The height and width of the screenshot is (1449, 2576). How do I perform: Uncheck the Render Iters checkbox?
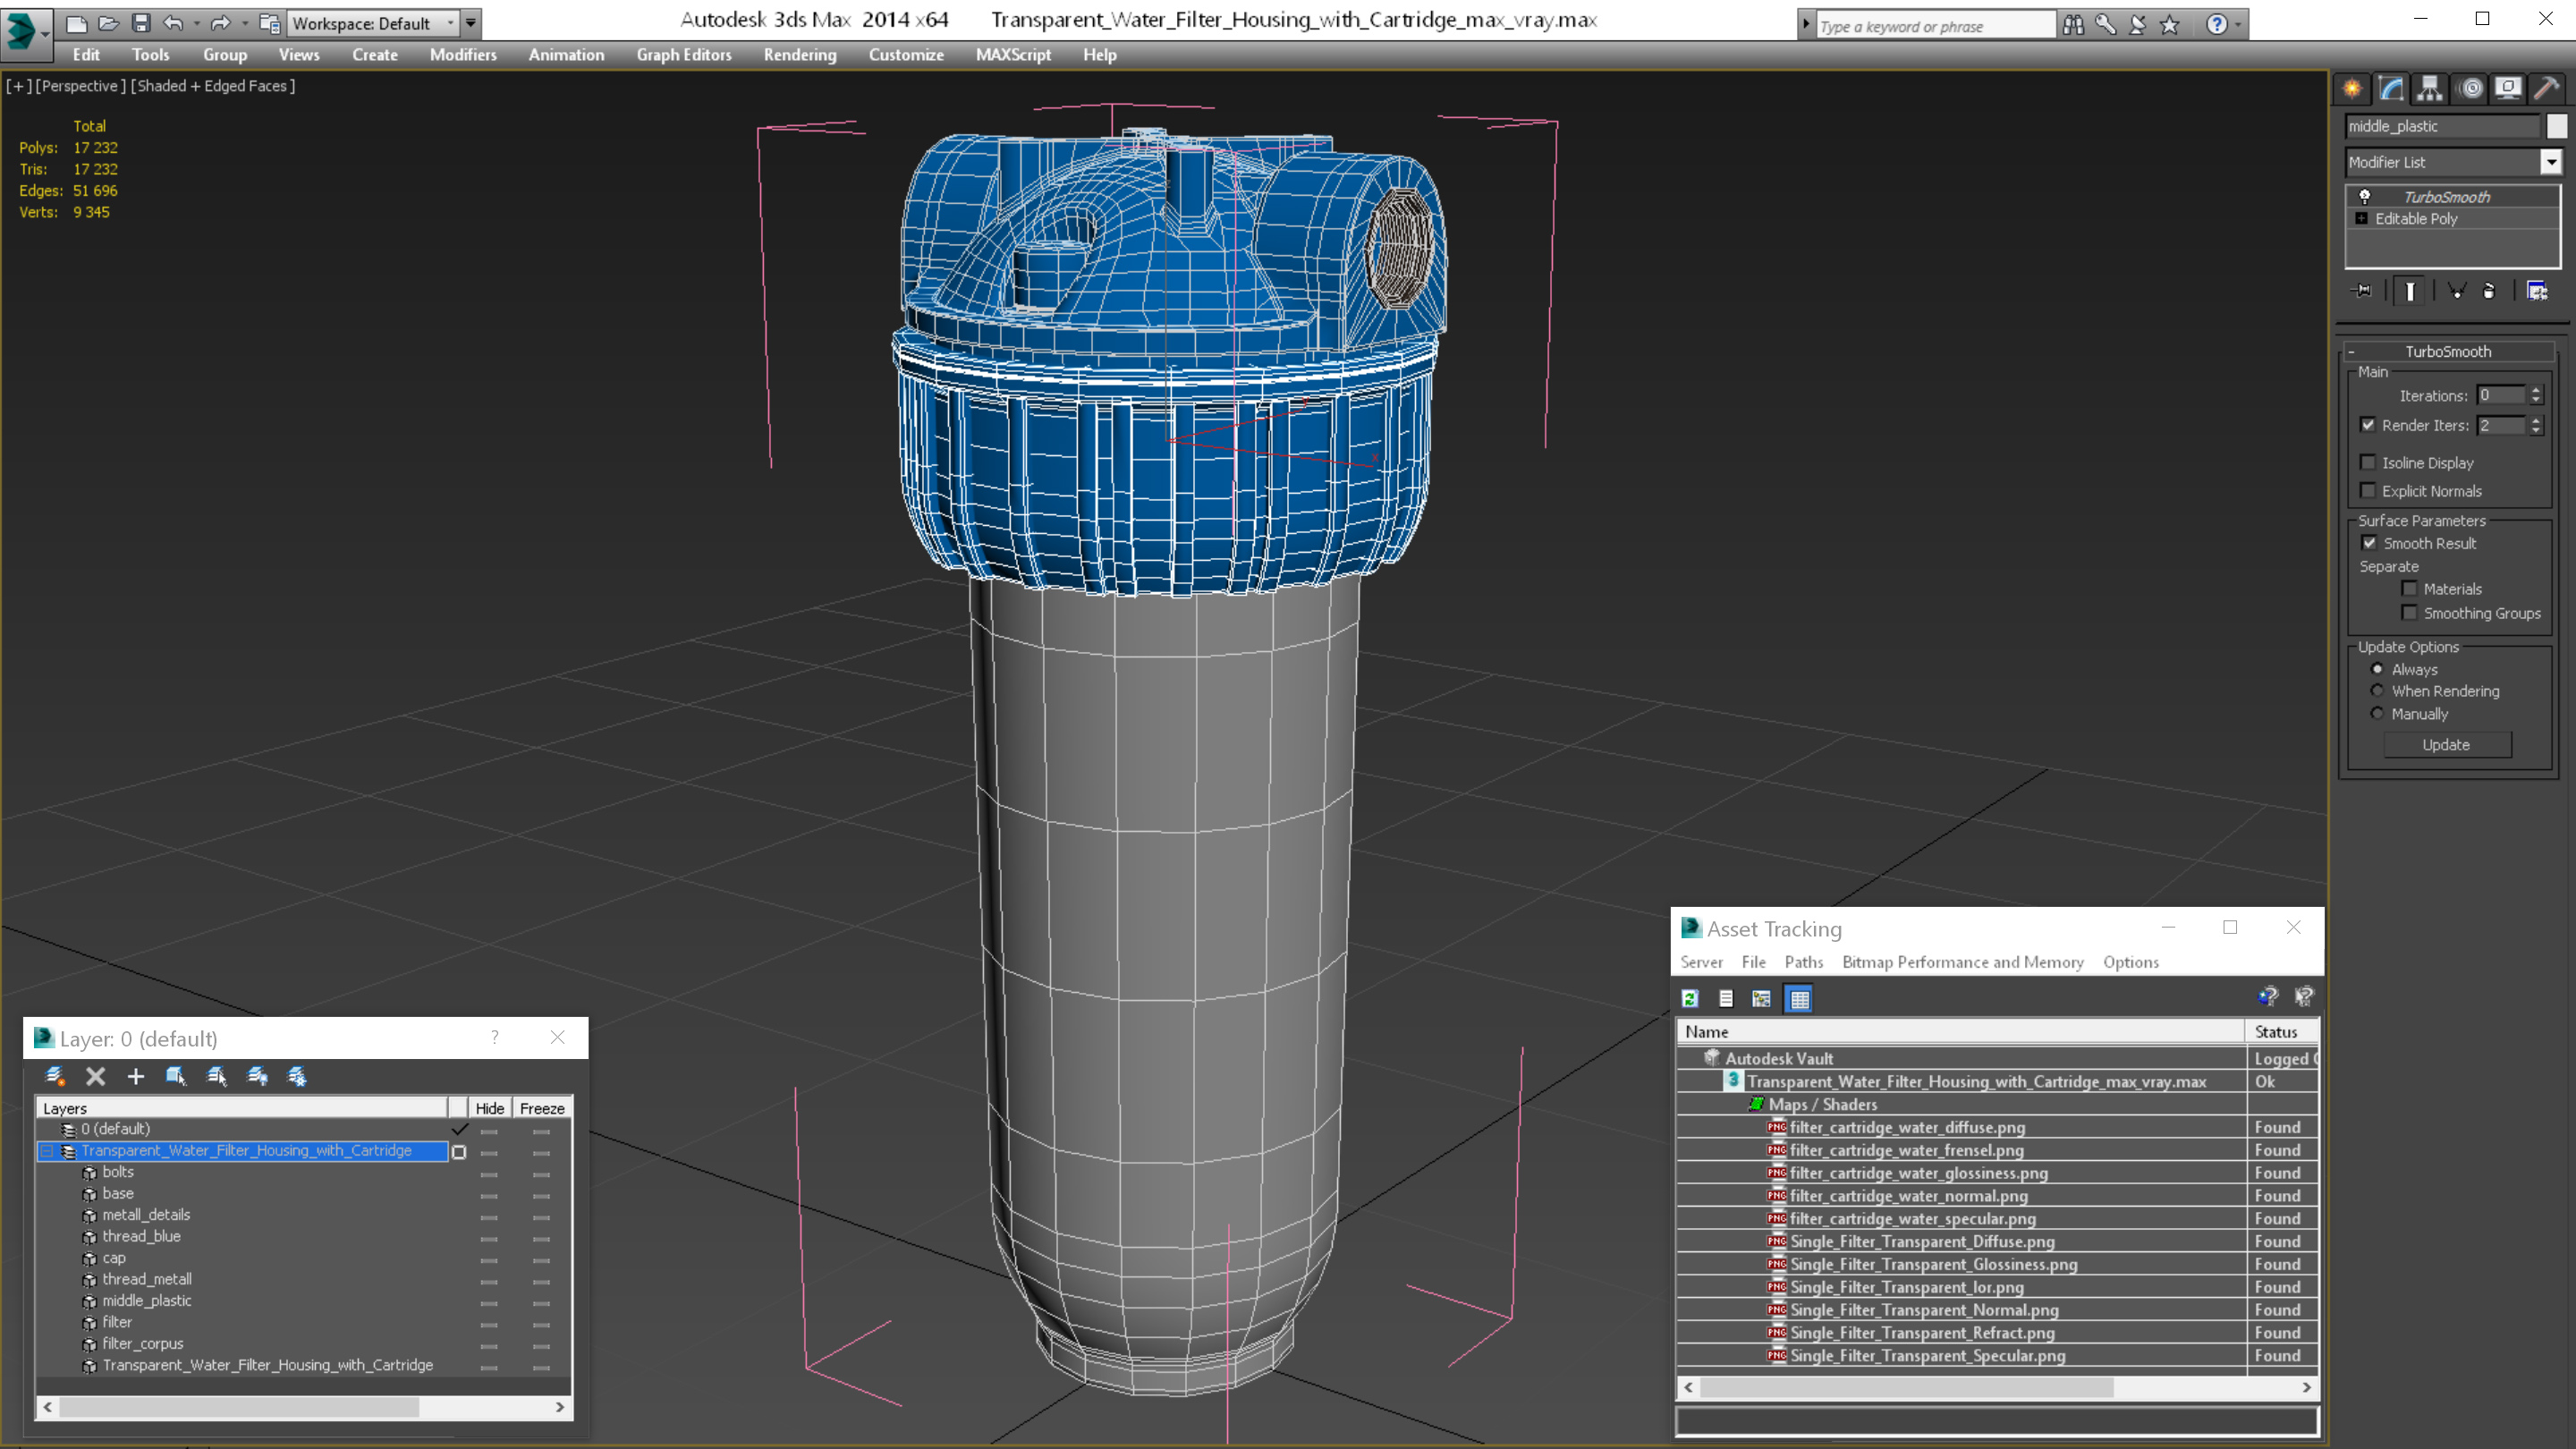point(2368,425)
